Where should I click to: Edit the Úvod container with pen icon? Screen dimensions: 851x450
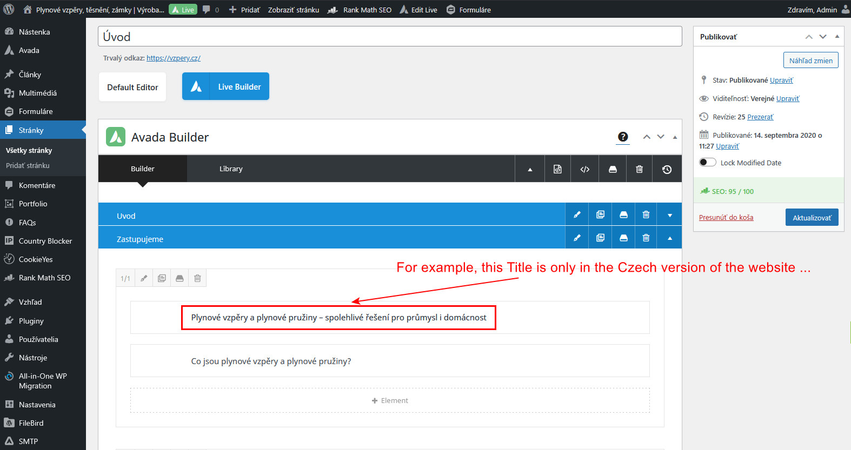[x=577, y=214]
